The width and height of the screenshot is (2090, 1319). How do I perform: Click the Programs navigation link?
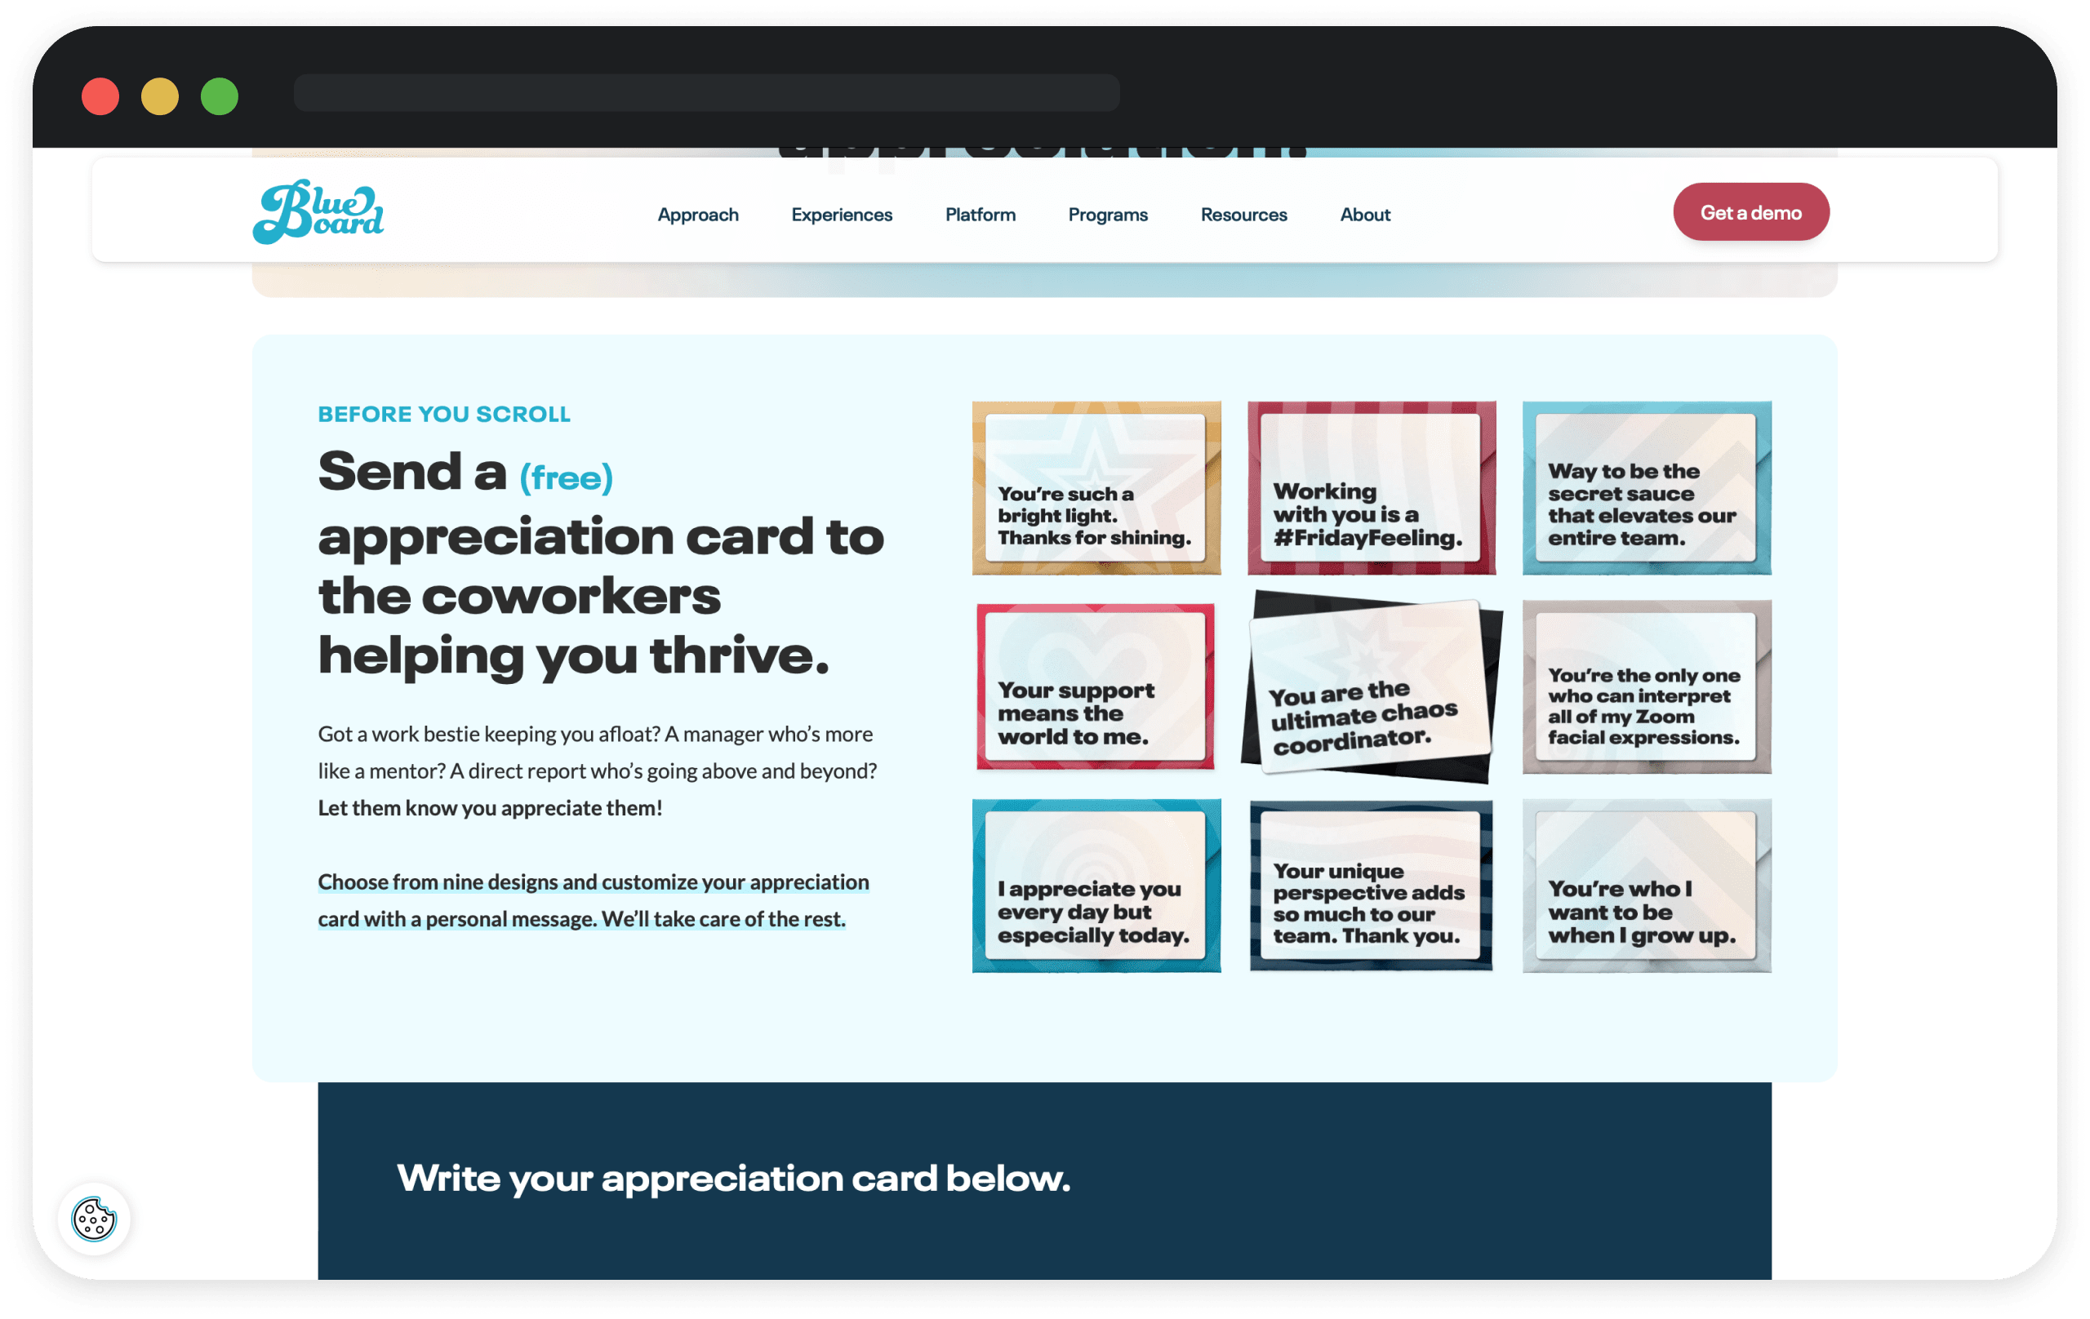click(1106, 213)
